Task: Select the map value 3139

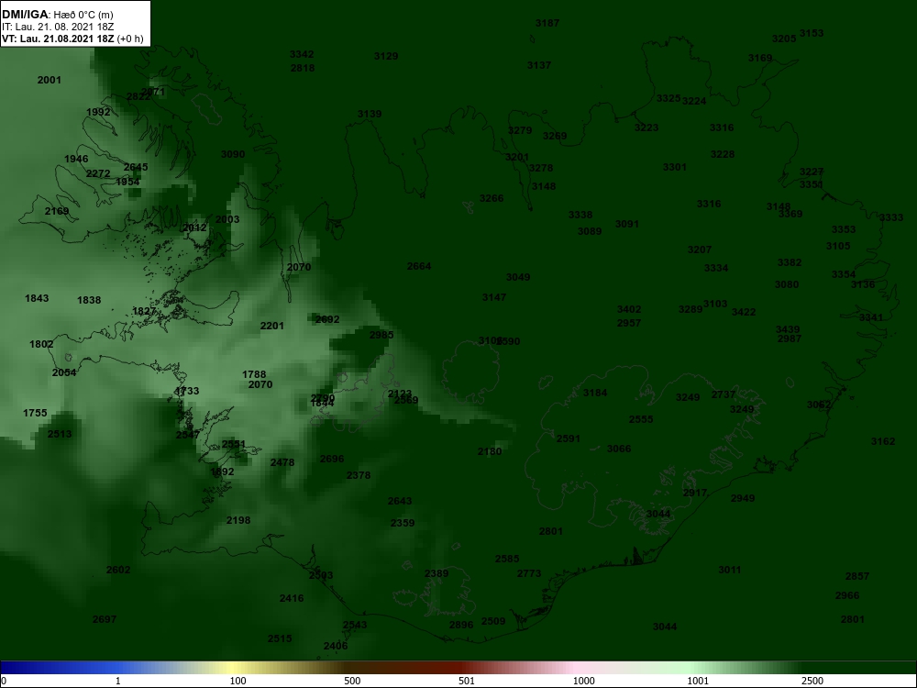Action: click(370, 114)
